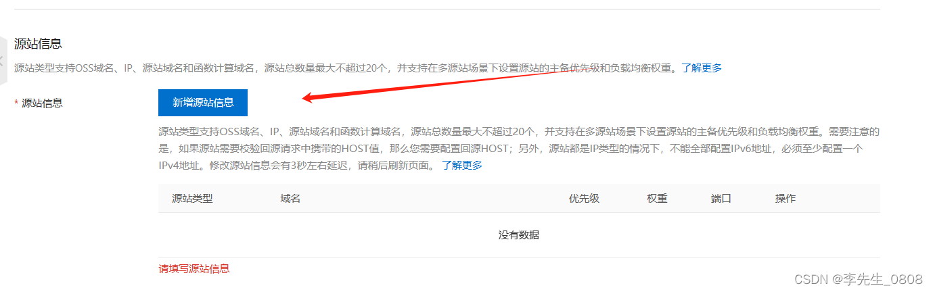Click the required 源站信息 field label
The height and width of the screenshot is (292, 933).
click(x=43, y=103)
